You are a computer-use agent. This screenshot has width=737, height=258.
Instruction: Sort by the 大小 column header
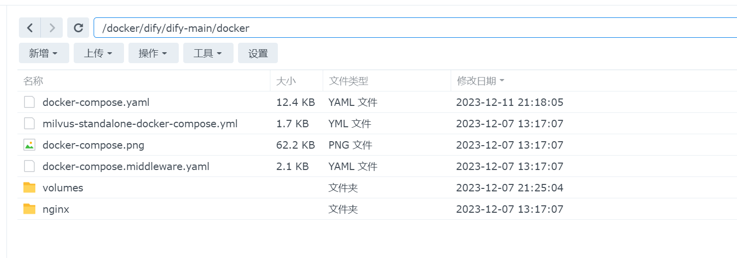(296, 81)
